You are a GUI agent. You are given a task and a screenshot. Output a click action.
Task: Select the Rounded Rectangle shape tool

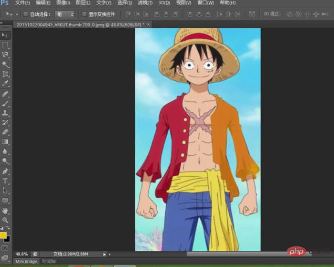(5, 200)
